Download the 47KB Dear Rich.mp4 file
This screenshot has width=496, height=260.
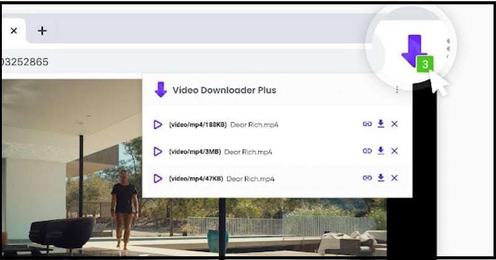381,178
